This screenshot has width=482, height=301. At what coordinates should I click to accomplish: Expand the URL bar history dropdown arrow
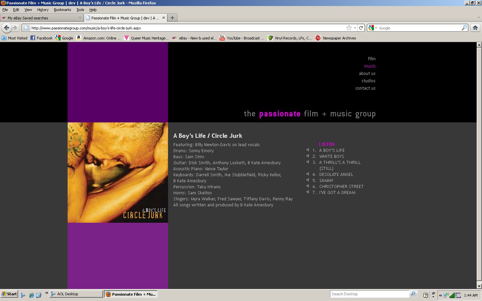coord(355,28)
